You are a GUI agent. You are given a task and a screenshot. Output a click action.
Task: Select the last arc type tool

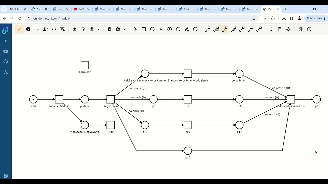[x=259, y=29]
